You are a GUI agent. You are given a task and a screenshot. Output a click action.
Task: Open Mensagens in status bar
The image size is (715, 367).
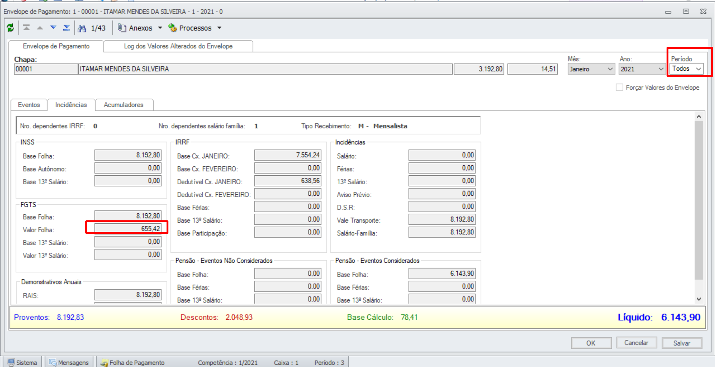69,363
